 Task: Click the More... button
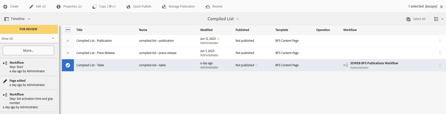[x=28, y=50]
